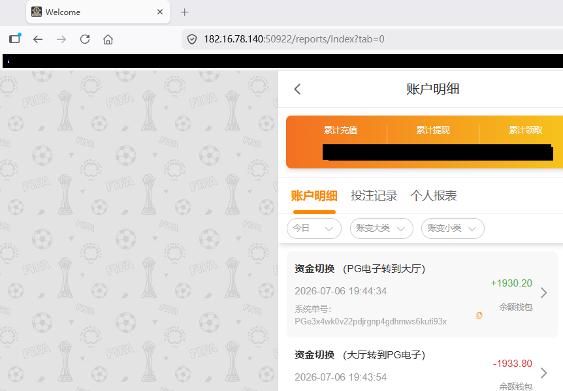Close the Welcome tab
563x391 pixels.
pyautogui.click(x=160, y=12)
